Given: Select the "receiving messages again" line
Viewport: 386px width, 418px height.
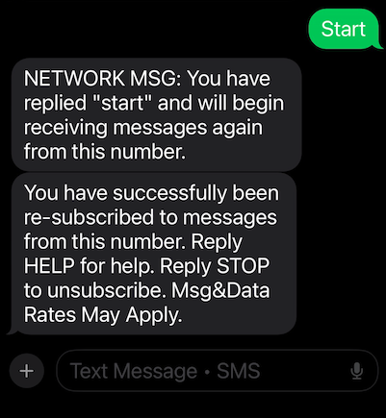Looking at the screenshot, I should point(143,128).
